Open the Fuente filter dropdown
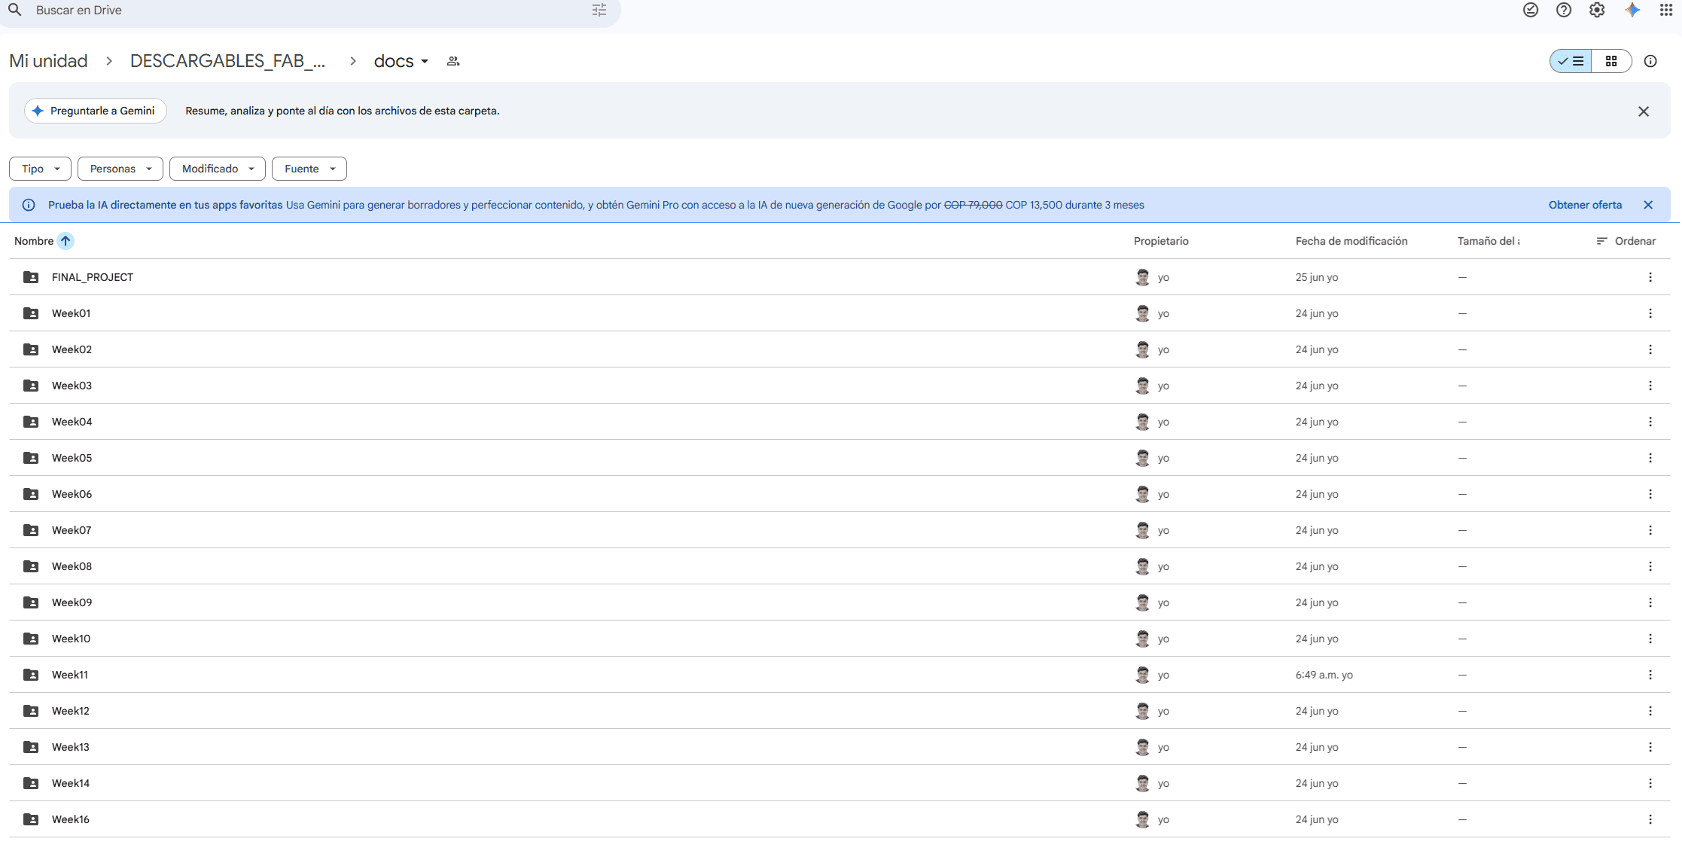This screenshot has width=1682, height=866. (309, 169)
